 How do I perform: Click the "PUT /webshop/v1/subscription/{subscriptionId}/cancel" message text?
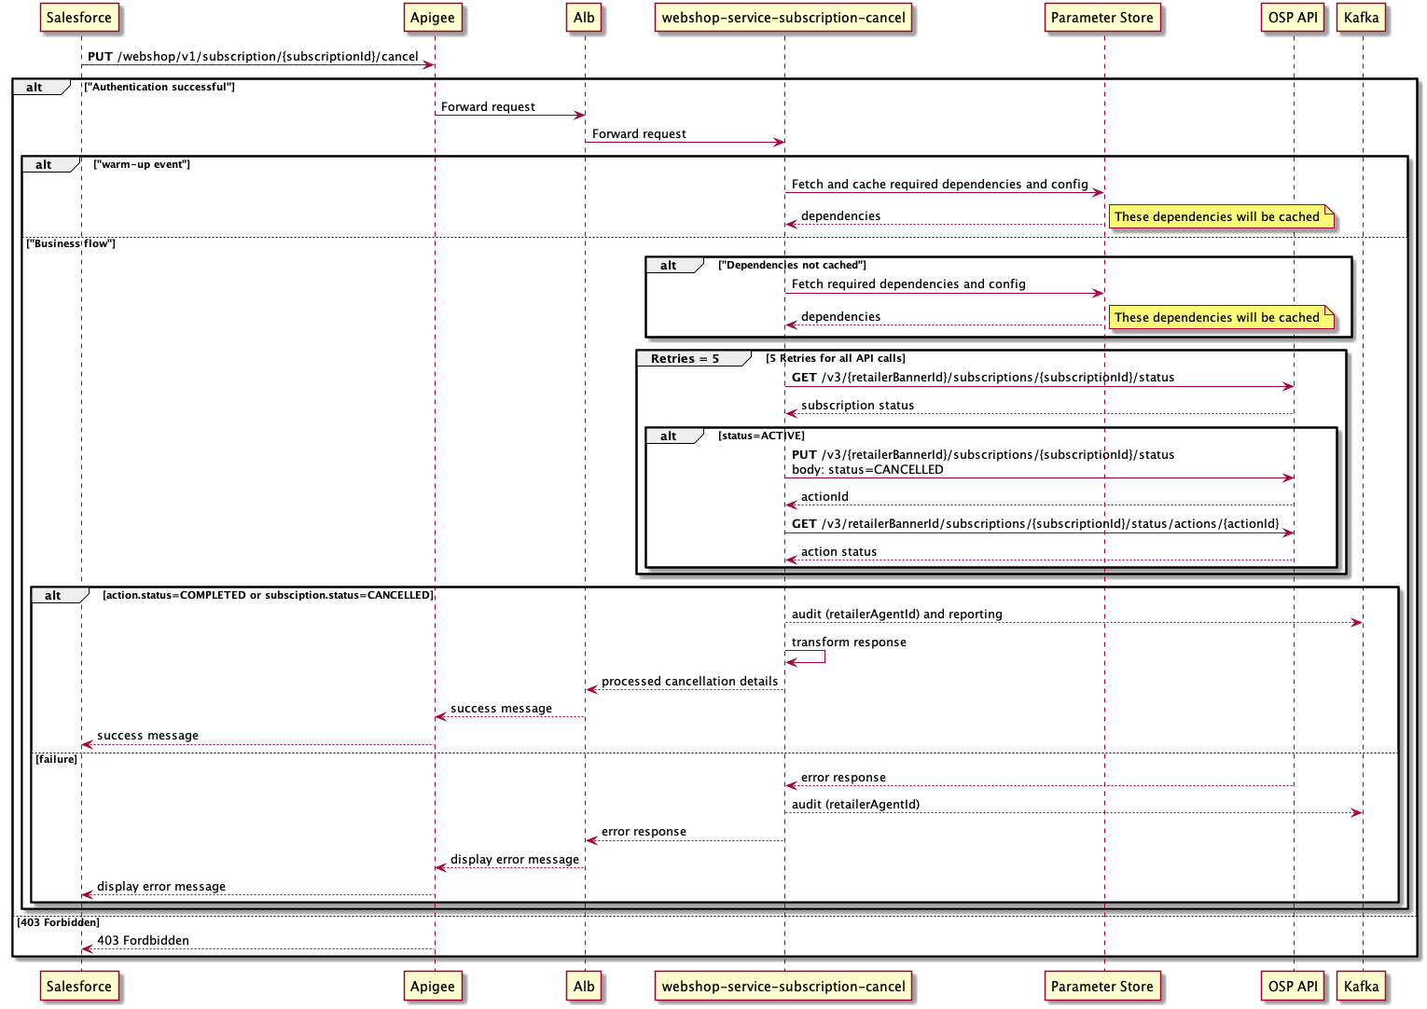[253, 57]
